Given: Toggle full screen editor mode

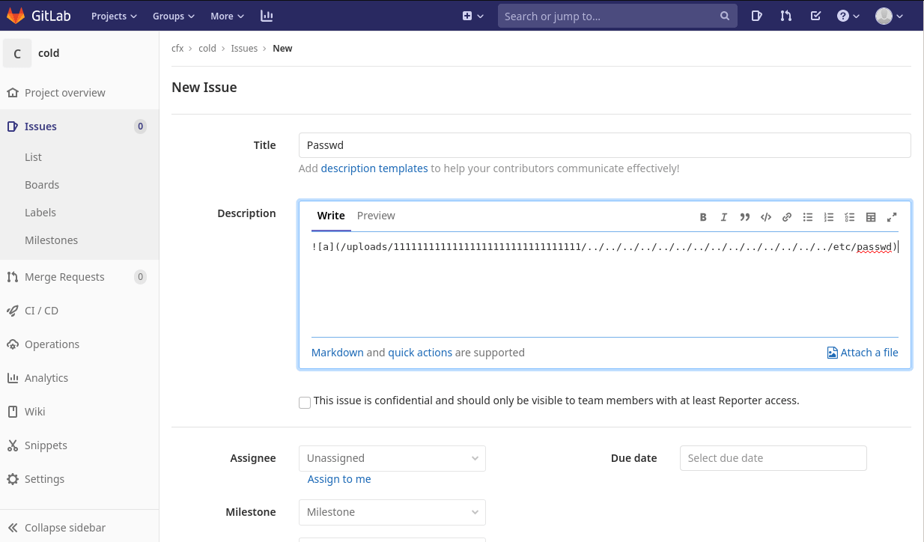Looking at the screenshot, I should [892, 217].
